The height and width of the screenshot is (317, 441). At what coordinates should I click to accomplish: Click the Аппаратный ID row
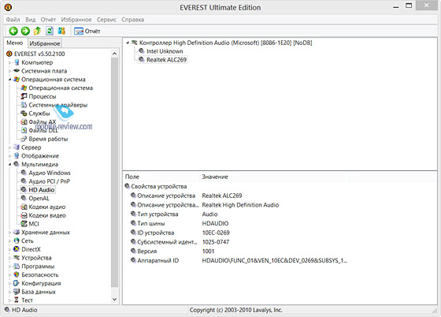tap(236, 261)
